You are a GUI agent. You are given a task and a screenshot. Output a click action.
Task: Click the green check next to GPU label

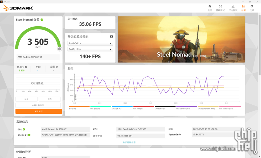coord(24,130)
